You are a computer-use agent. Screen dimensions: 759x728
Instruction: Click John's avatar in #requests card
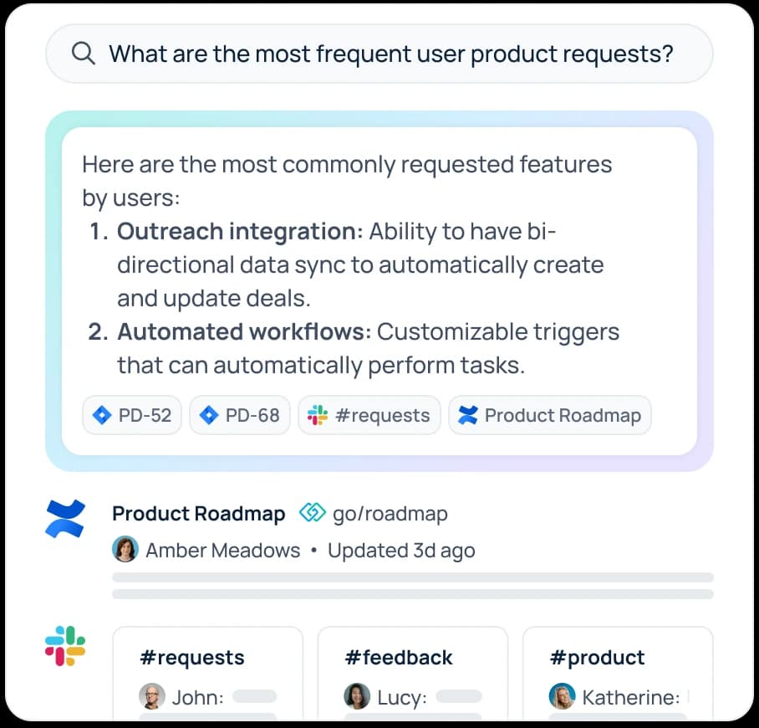point(152,696)
